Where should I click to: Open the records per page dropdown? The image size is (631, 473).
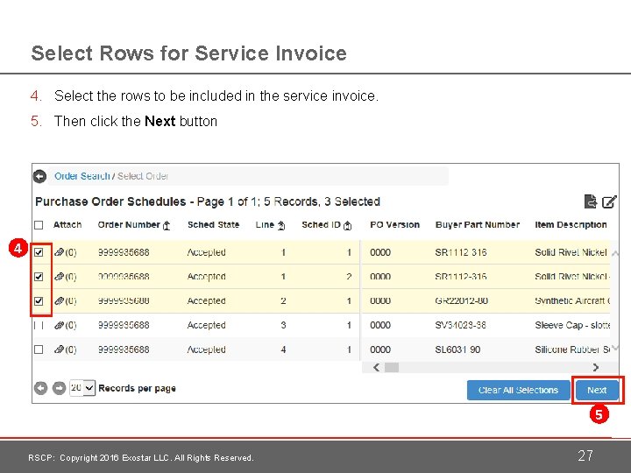tap(82, 388)
